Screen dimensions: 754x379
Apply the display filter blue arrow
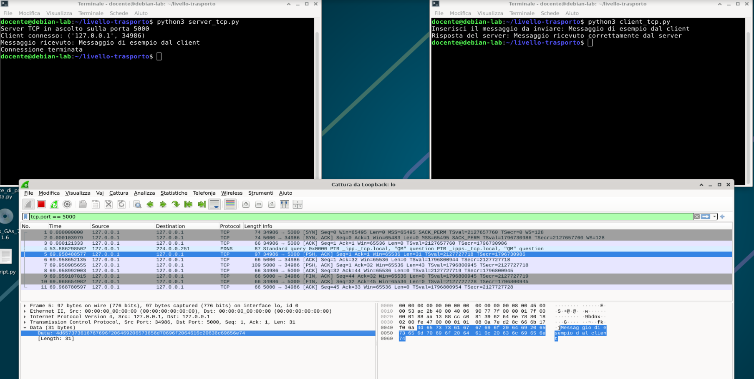(706, 216)
